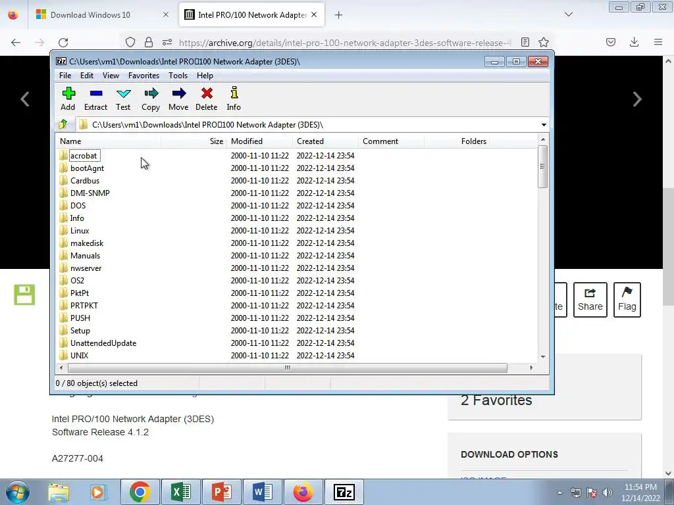Select the makedisk folder
Viewport: 674px width, 505px height.
pyautogui.click(x=87, y=243)
